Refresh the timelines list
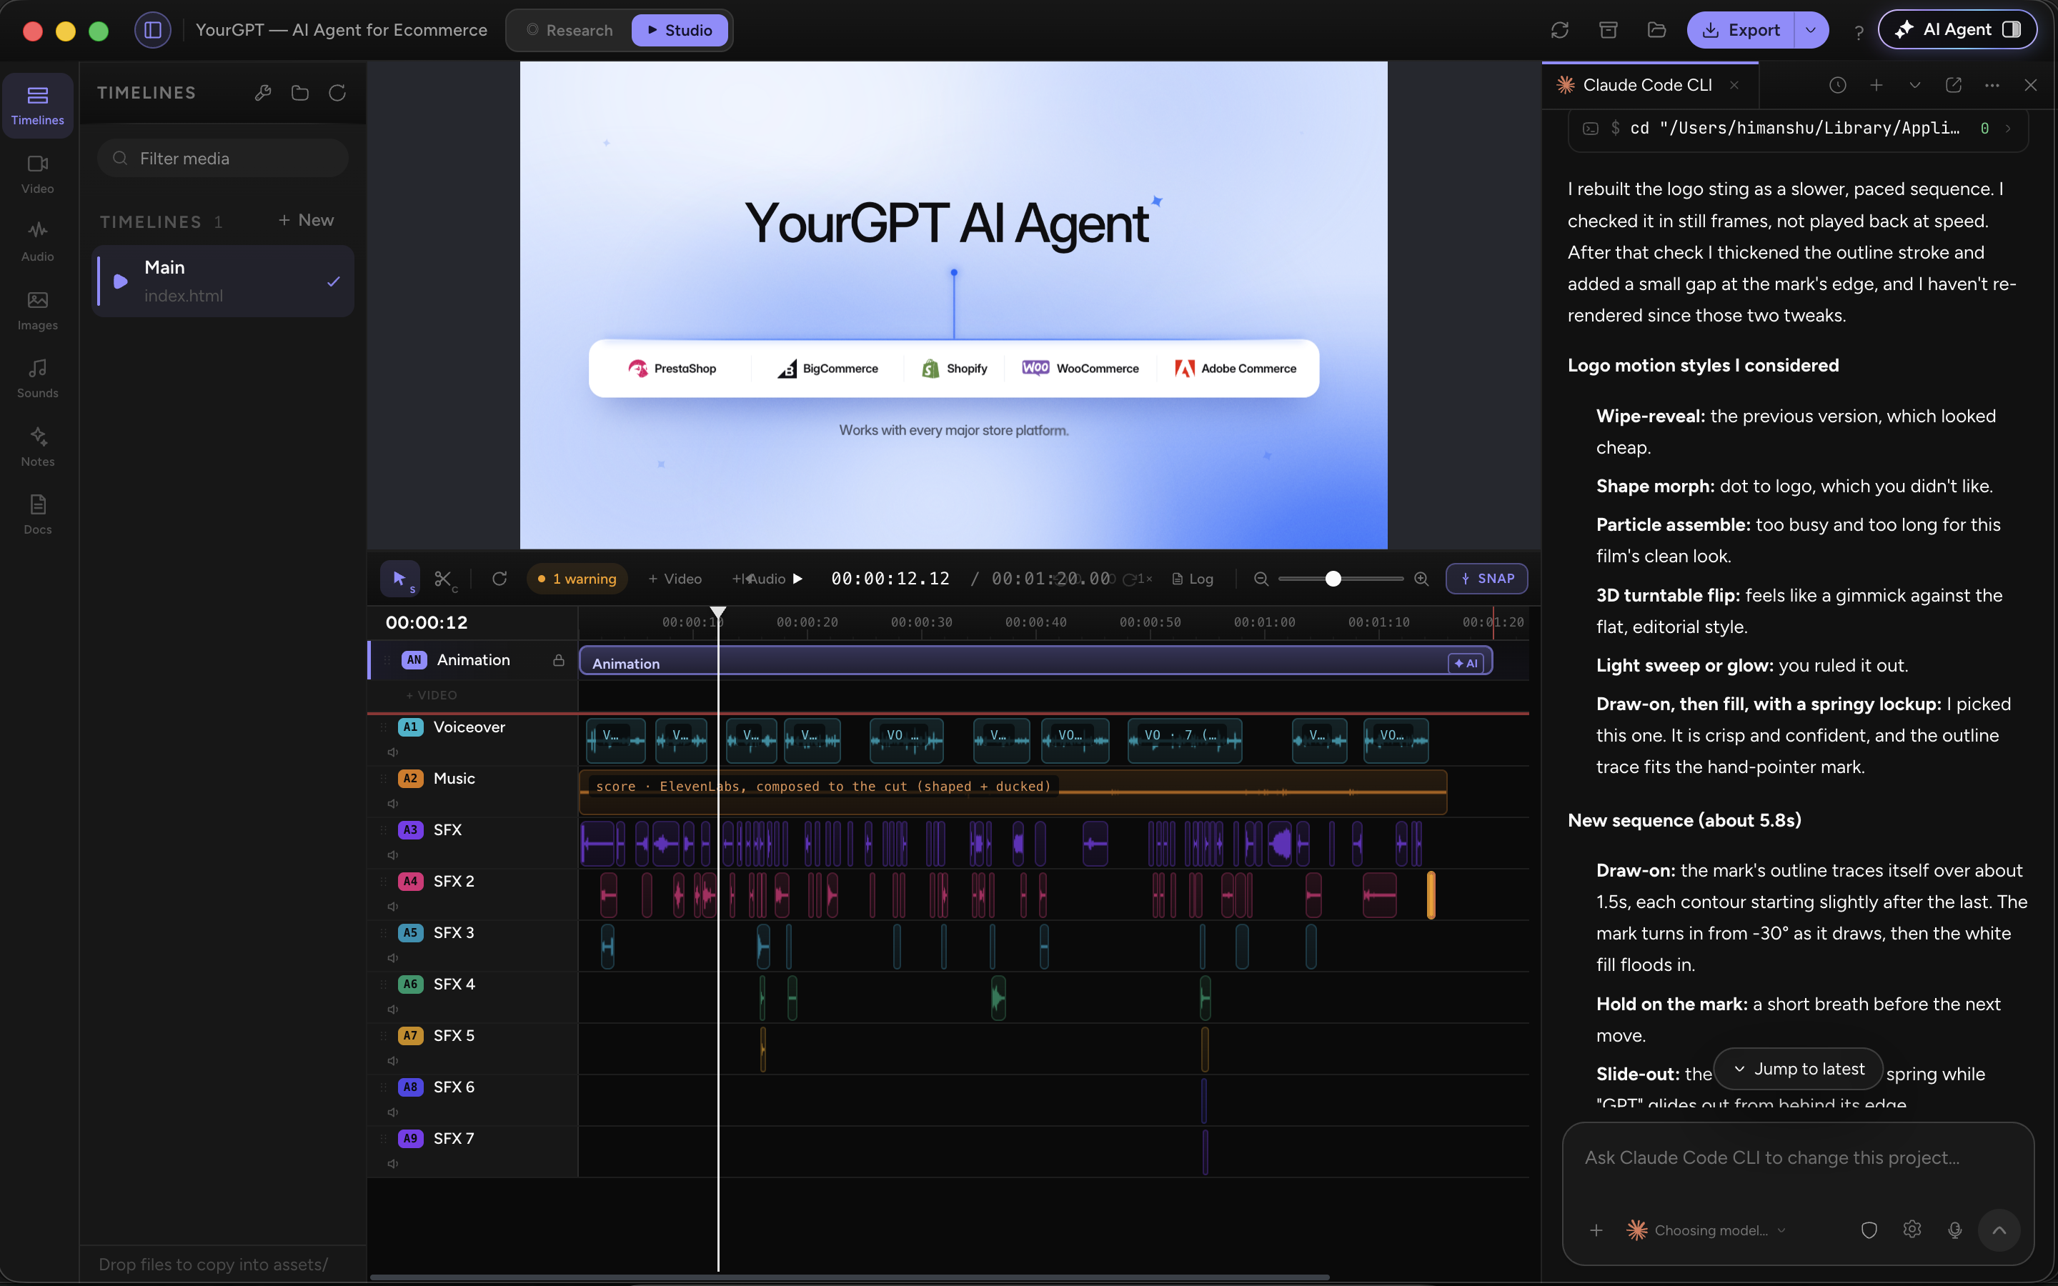 pos(337,93)
